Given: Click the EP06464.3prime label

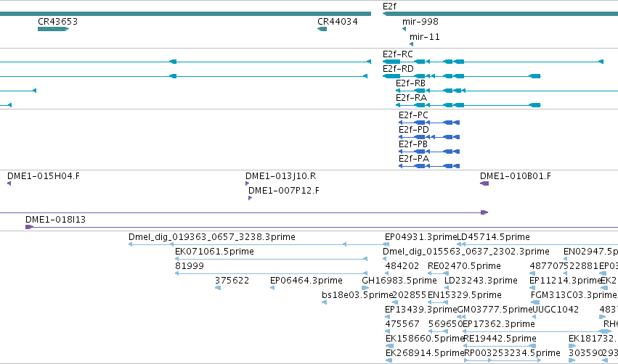Looking at the screenshot, I should point(306,281).
